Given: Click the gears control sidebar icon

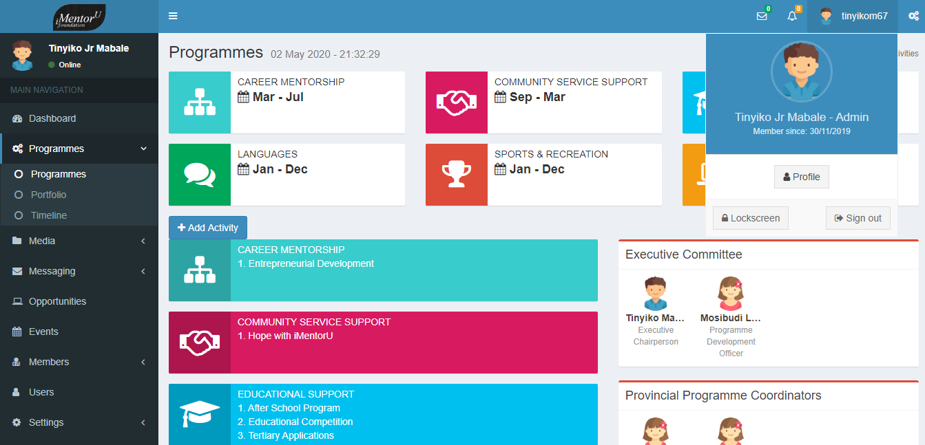Looking at the screenshot, I should point(913,16).
